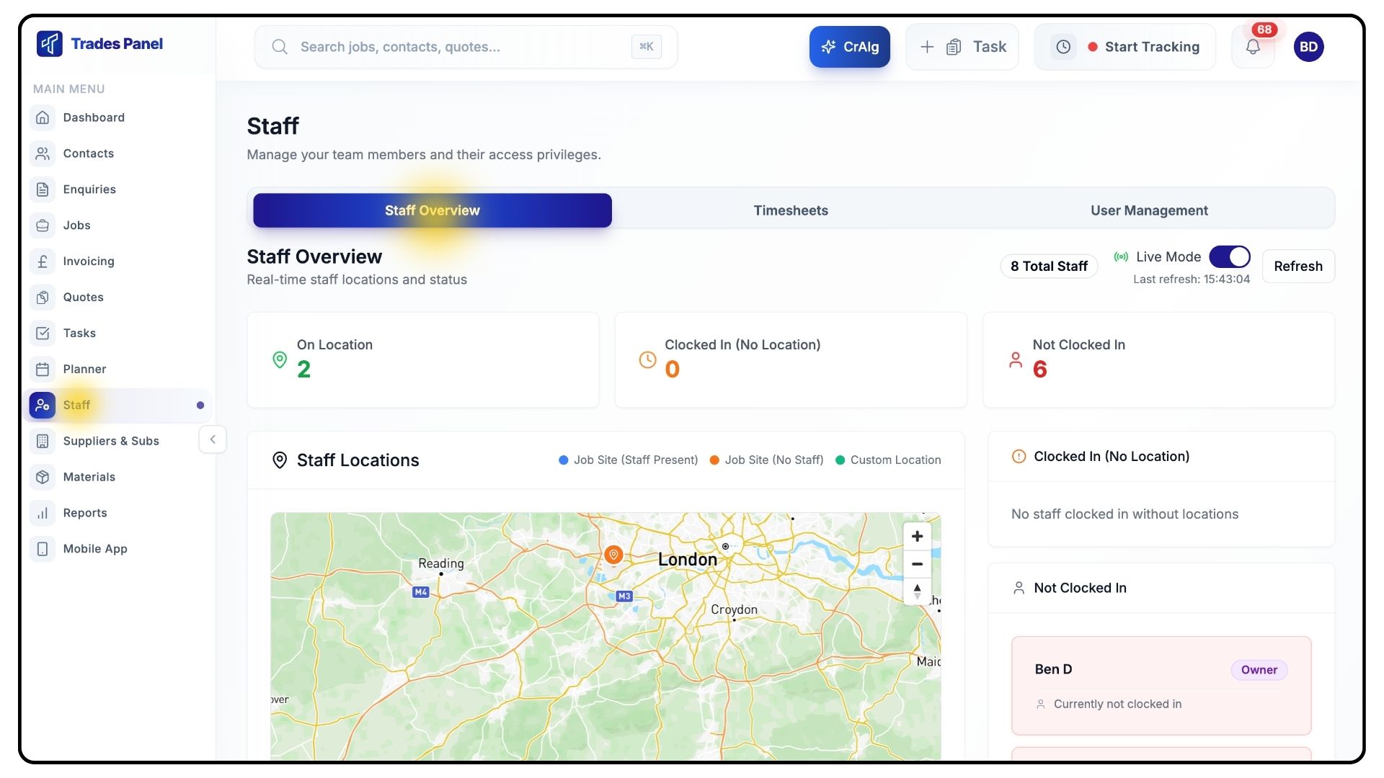The image size is (1384, 778).
Task: Zoom in on the staff map
Action: click(x=917, y=537)
